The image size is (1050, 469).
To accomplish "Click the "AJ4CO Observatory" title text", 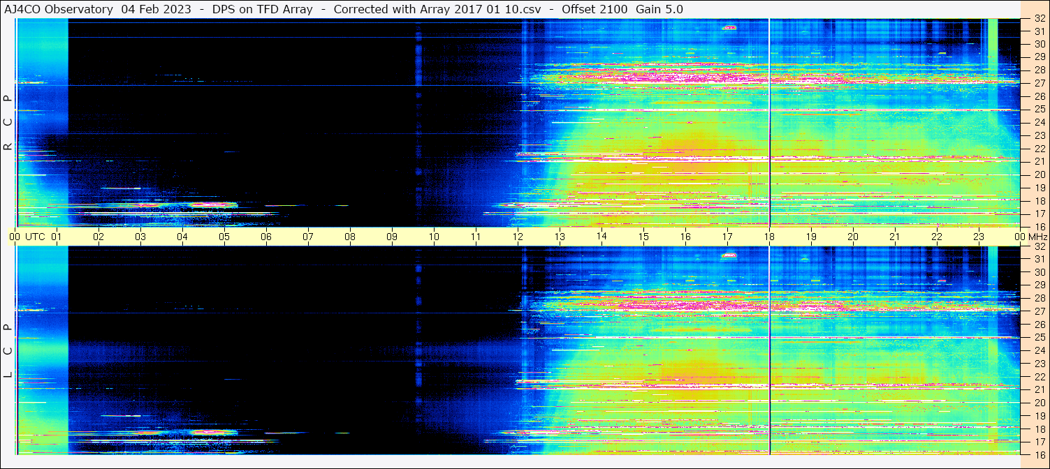I will click(59, 9).
